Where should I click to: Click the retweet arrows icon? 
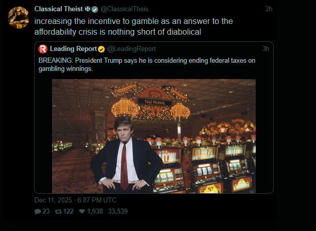click(58, 212)
